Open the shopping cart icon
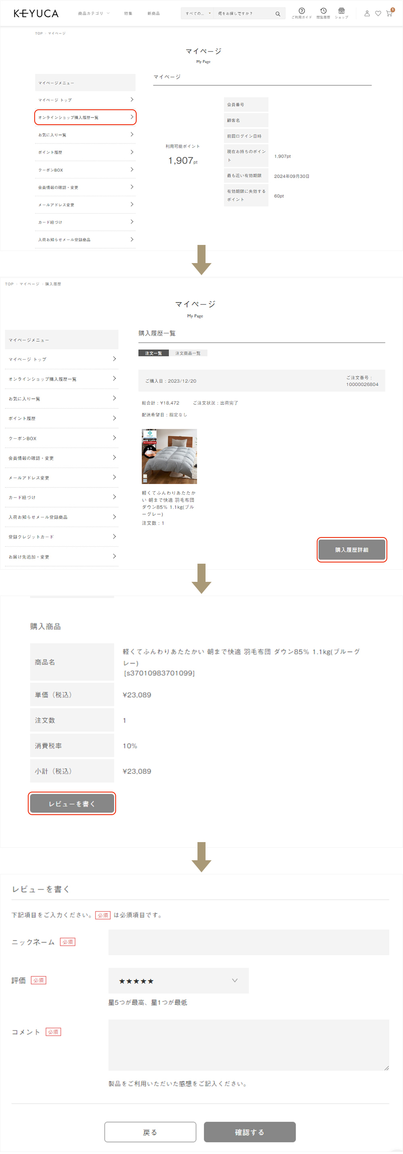The image size is (403, 1154). click(389, 13)
